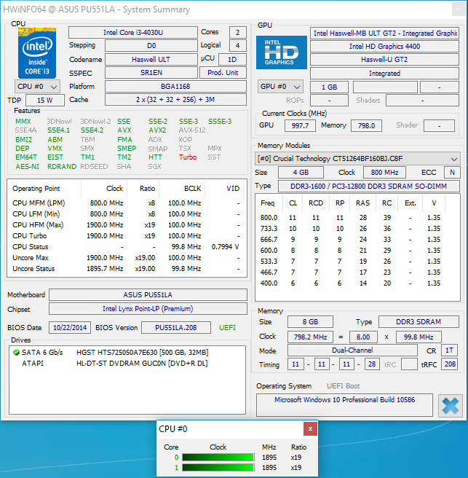This screenshot has height=478, width=468.
Task: Click the Microsoft Windows 10 Professional field
Action: pyautogui.click(x=344, y=405)
